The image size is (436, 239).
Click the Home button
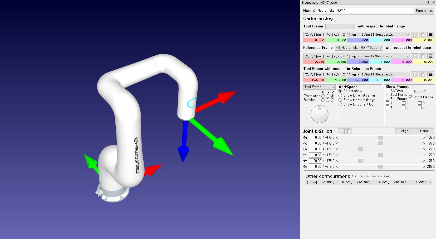(x=424, y=131)
